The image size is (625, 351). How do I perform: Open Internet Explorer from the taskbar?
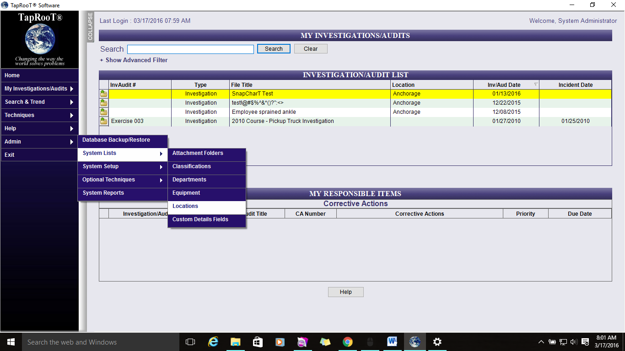213,342
